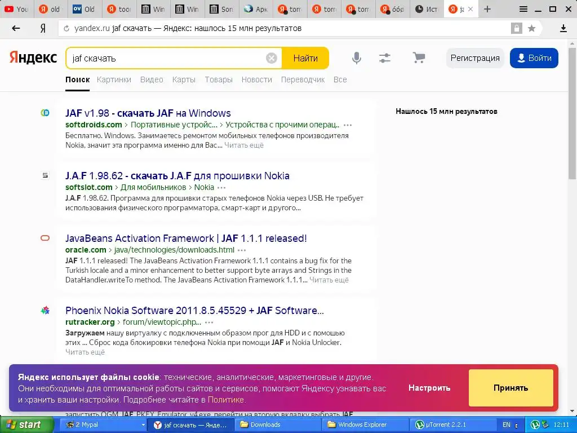
Task: Expand the Все categories menu
Action: tap(340, 79)
